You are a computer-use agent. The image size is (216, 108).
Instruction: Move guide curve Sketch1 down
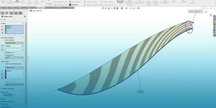point(2,77)
